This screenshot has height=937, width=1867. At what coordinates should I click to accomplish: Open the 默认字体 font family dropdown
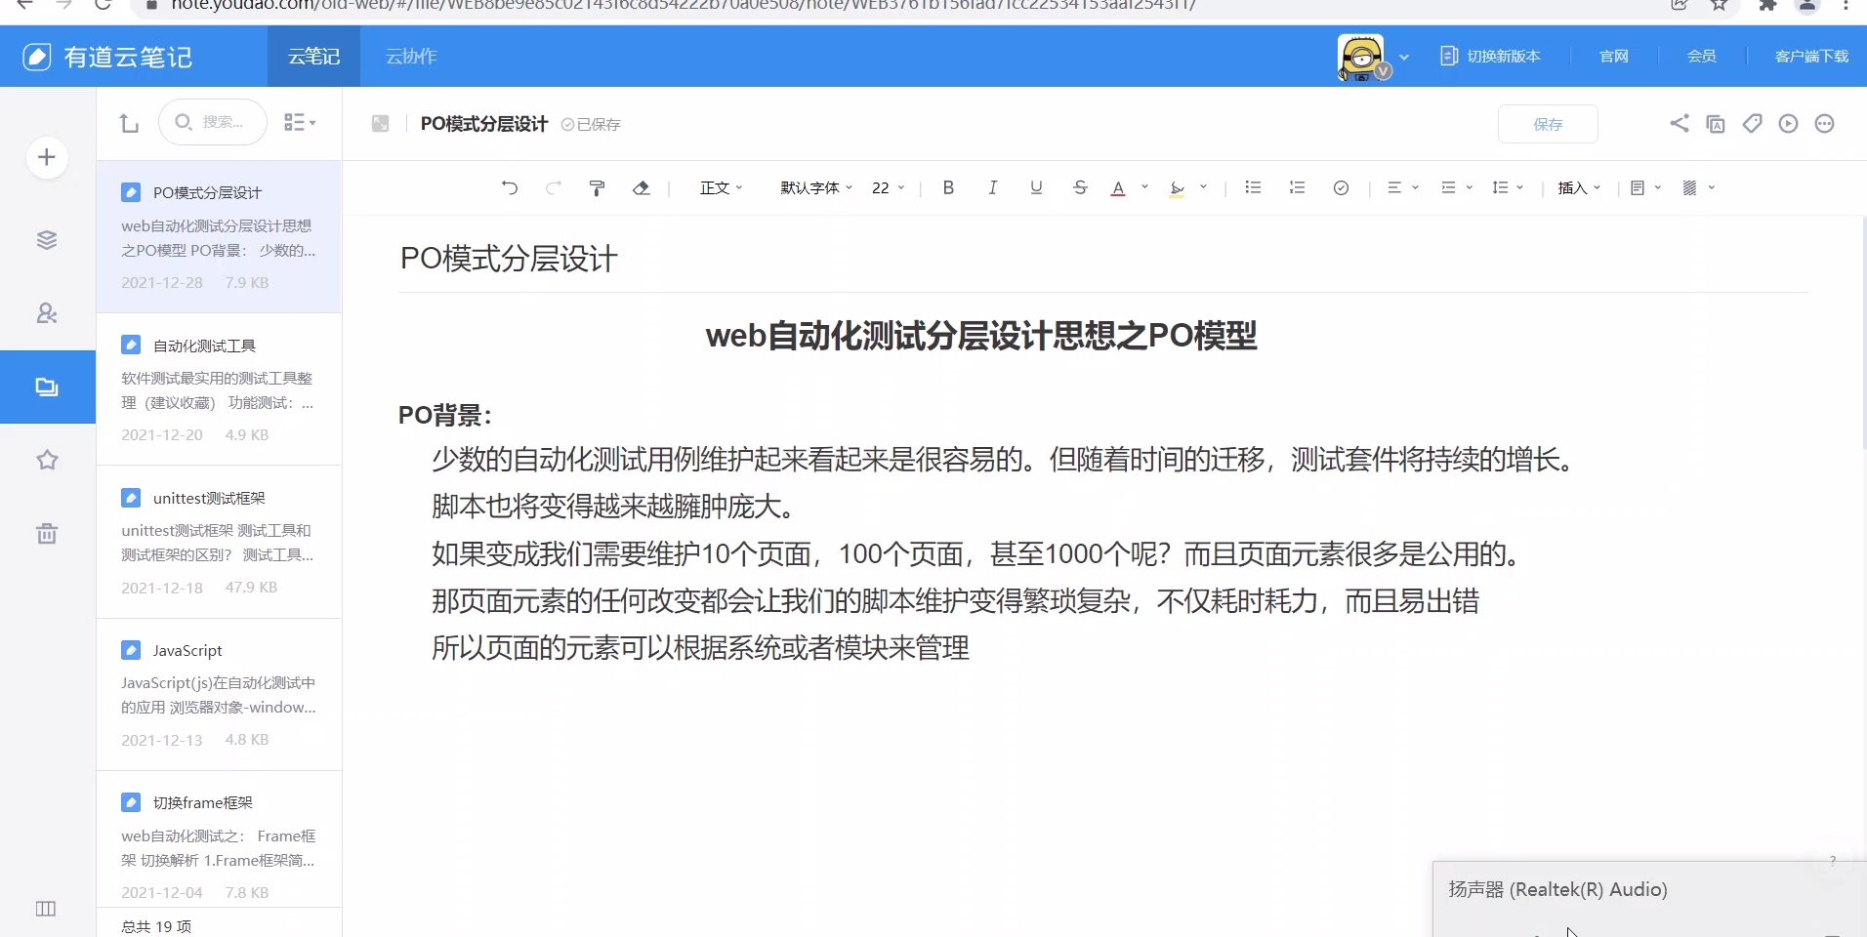coord(814,188)
